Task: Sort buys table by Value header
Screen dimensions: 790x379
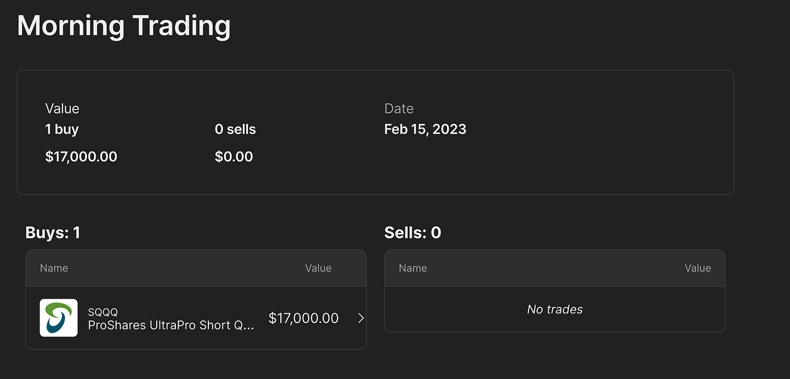Action: pyautogui.click(x=318, y=268)
